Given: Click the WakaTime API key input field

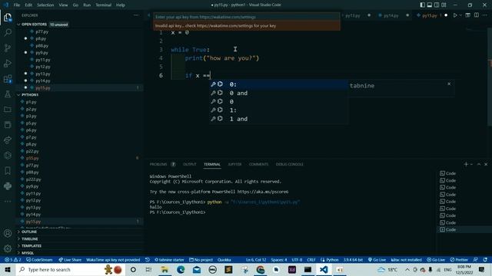Looking at the screenshot, I should pos(246,17).
